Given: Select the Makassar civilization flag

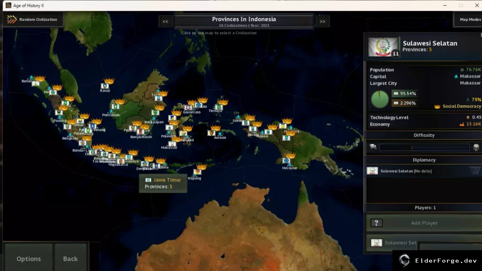Looking at the screenshot, I should click(x=172, y=143).
